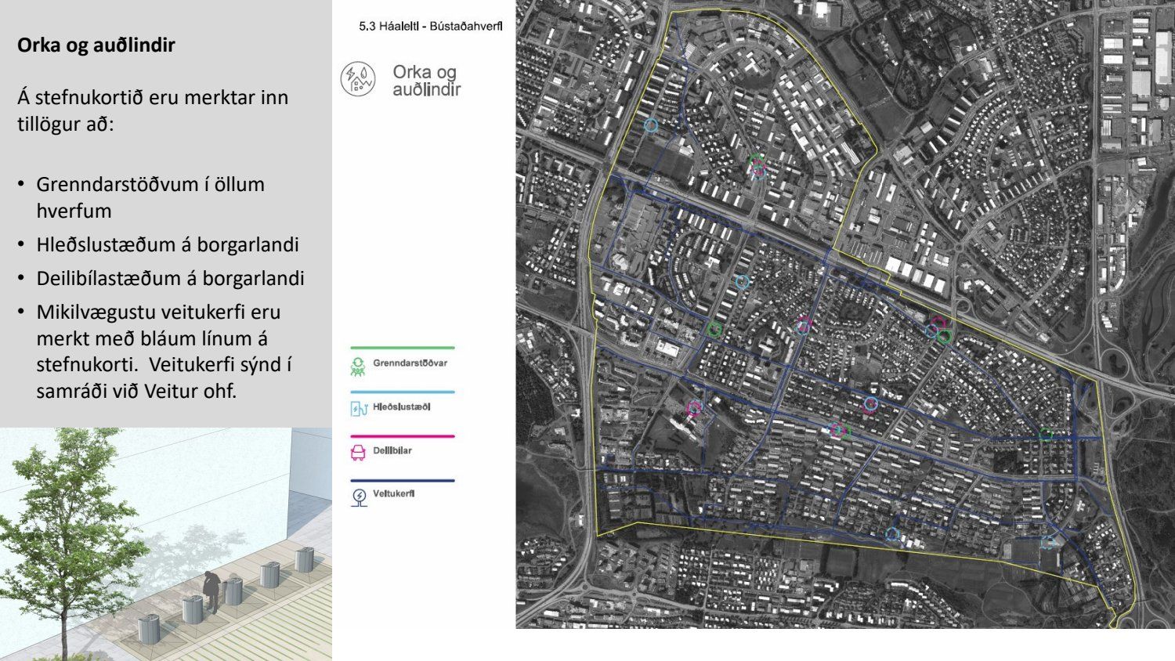This screenshot has width=1175, height=661.
Task: Click the green line above Grenndarstöðvar
Action: [402, 348]
